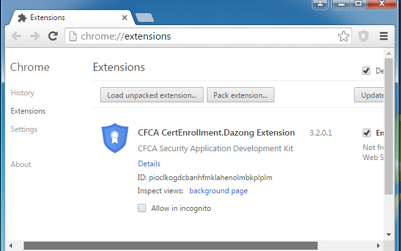Reload the extensions page
Screen dimensions: 401x251
[53, 36]
